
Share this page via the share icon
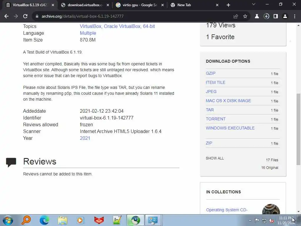pos(236,16)
